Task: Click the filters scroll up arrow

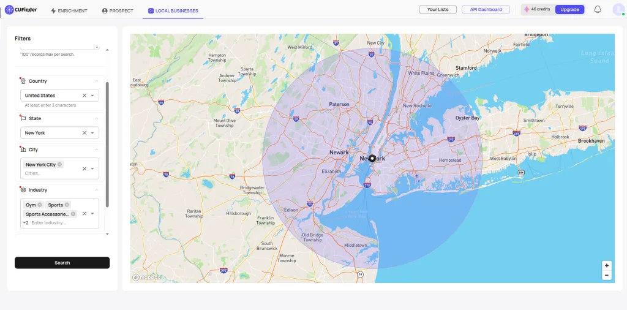Action: click(107, 50)
